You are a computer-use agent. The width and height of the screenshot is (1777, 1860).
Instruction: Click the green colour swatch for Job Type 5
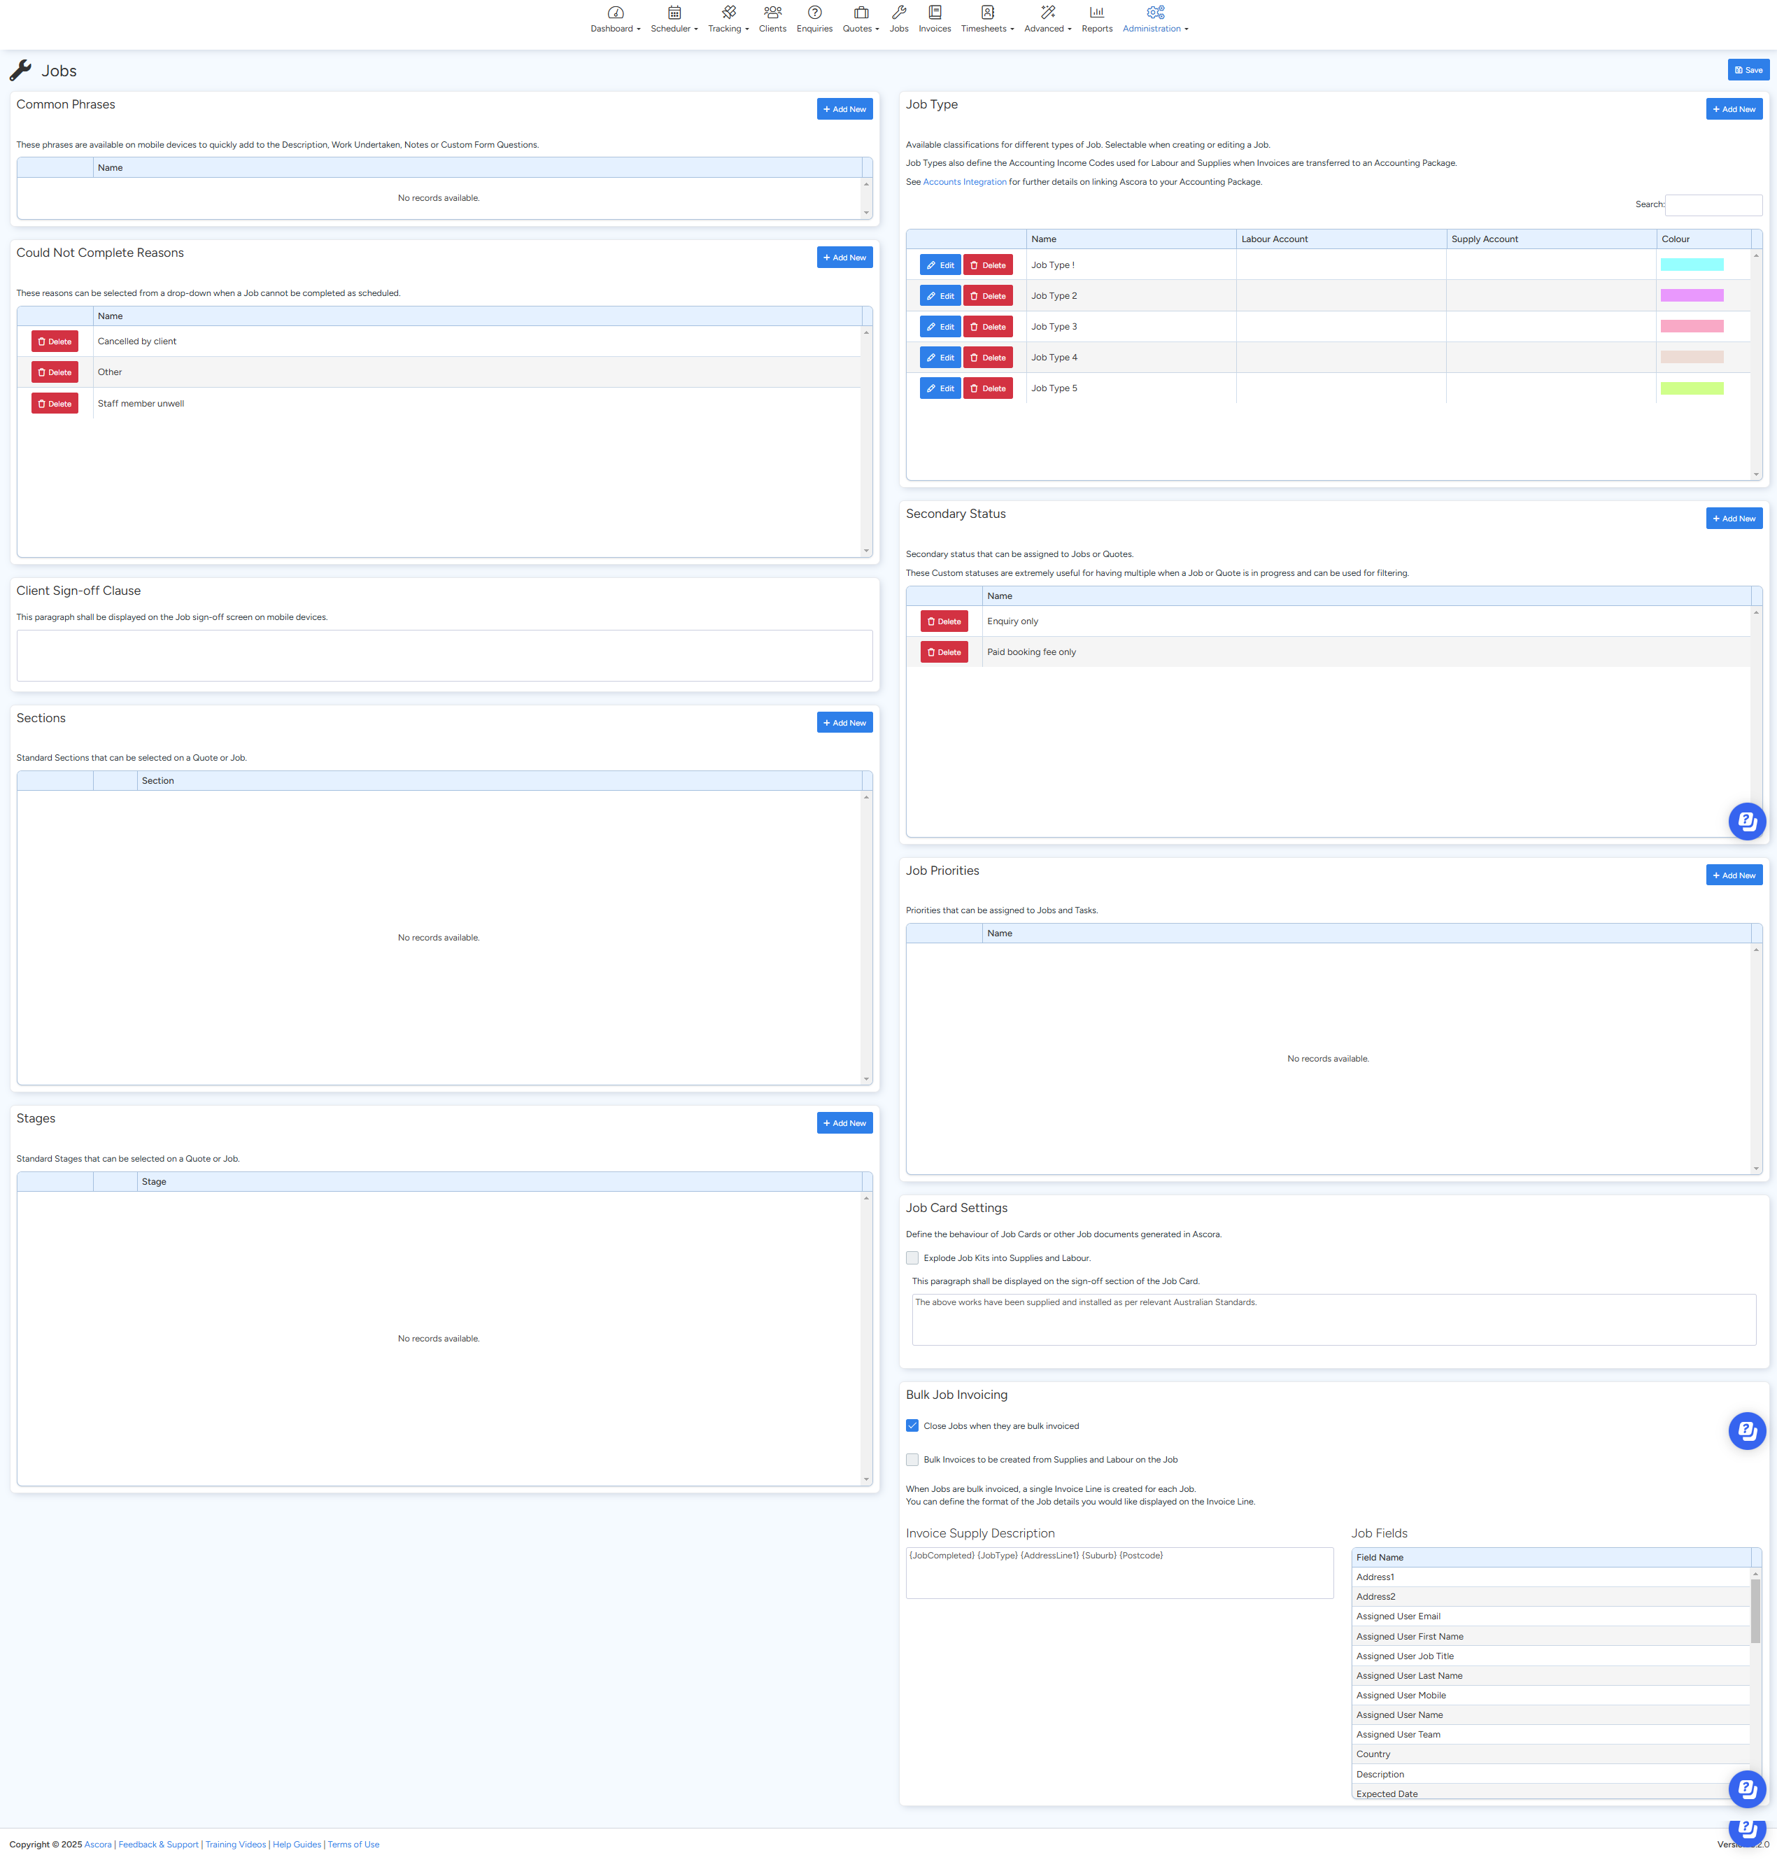pos(1691,388)
